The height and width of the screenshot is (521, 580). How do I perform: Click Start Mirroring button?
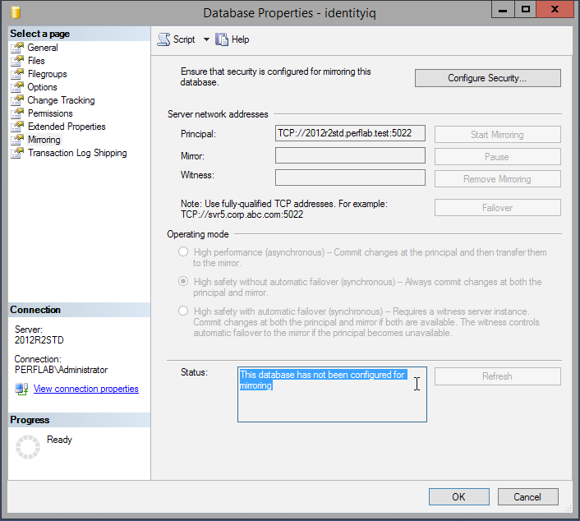coord(498,134)
